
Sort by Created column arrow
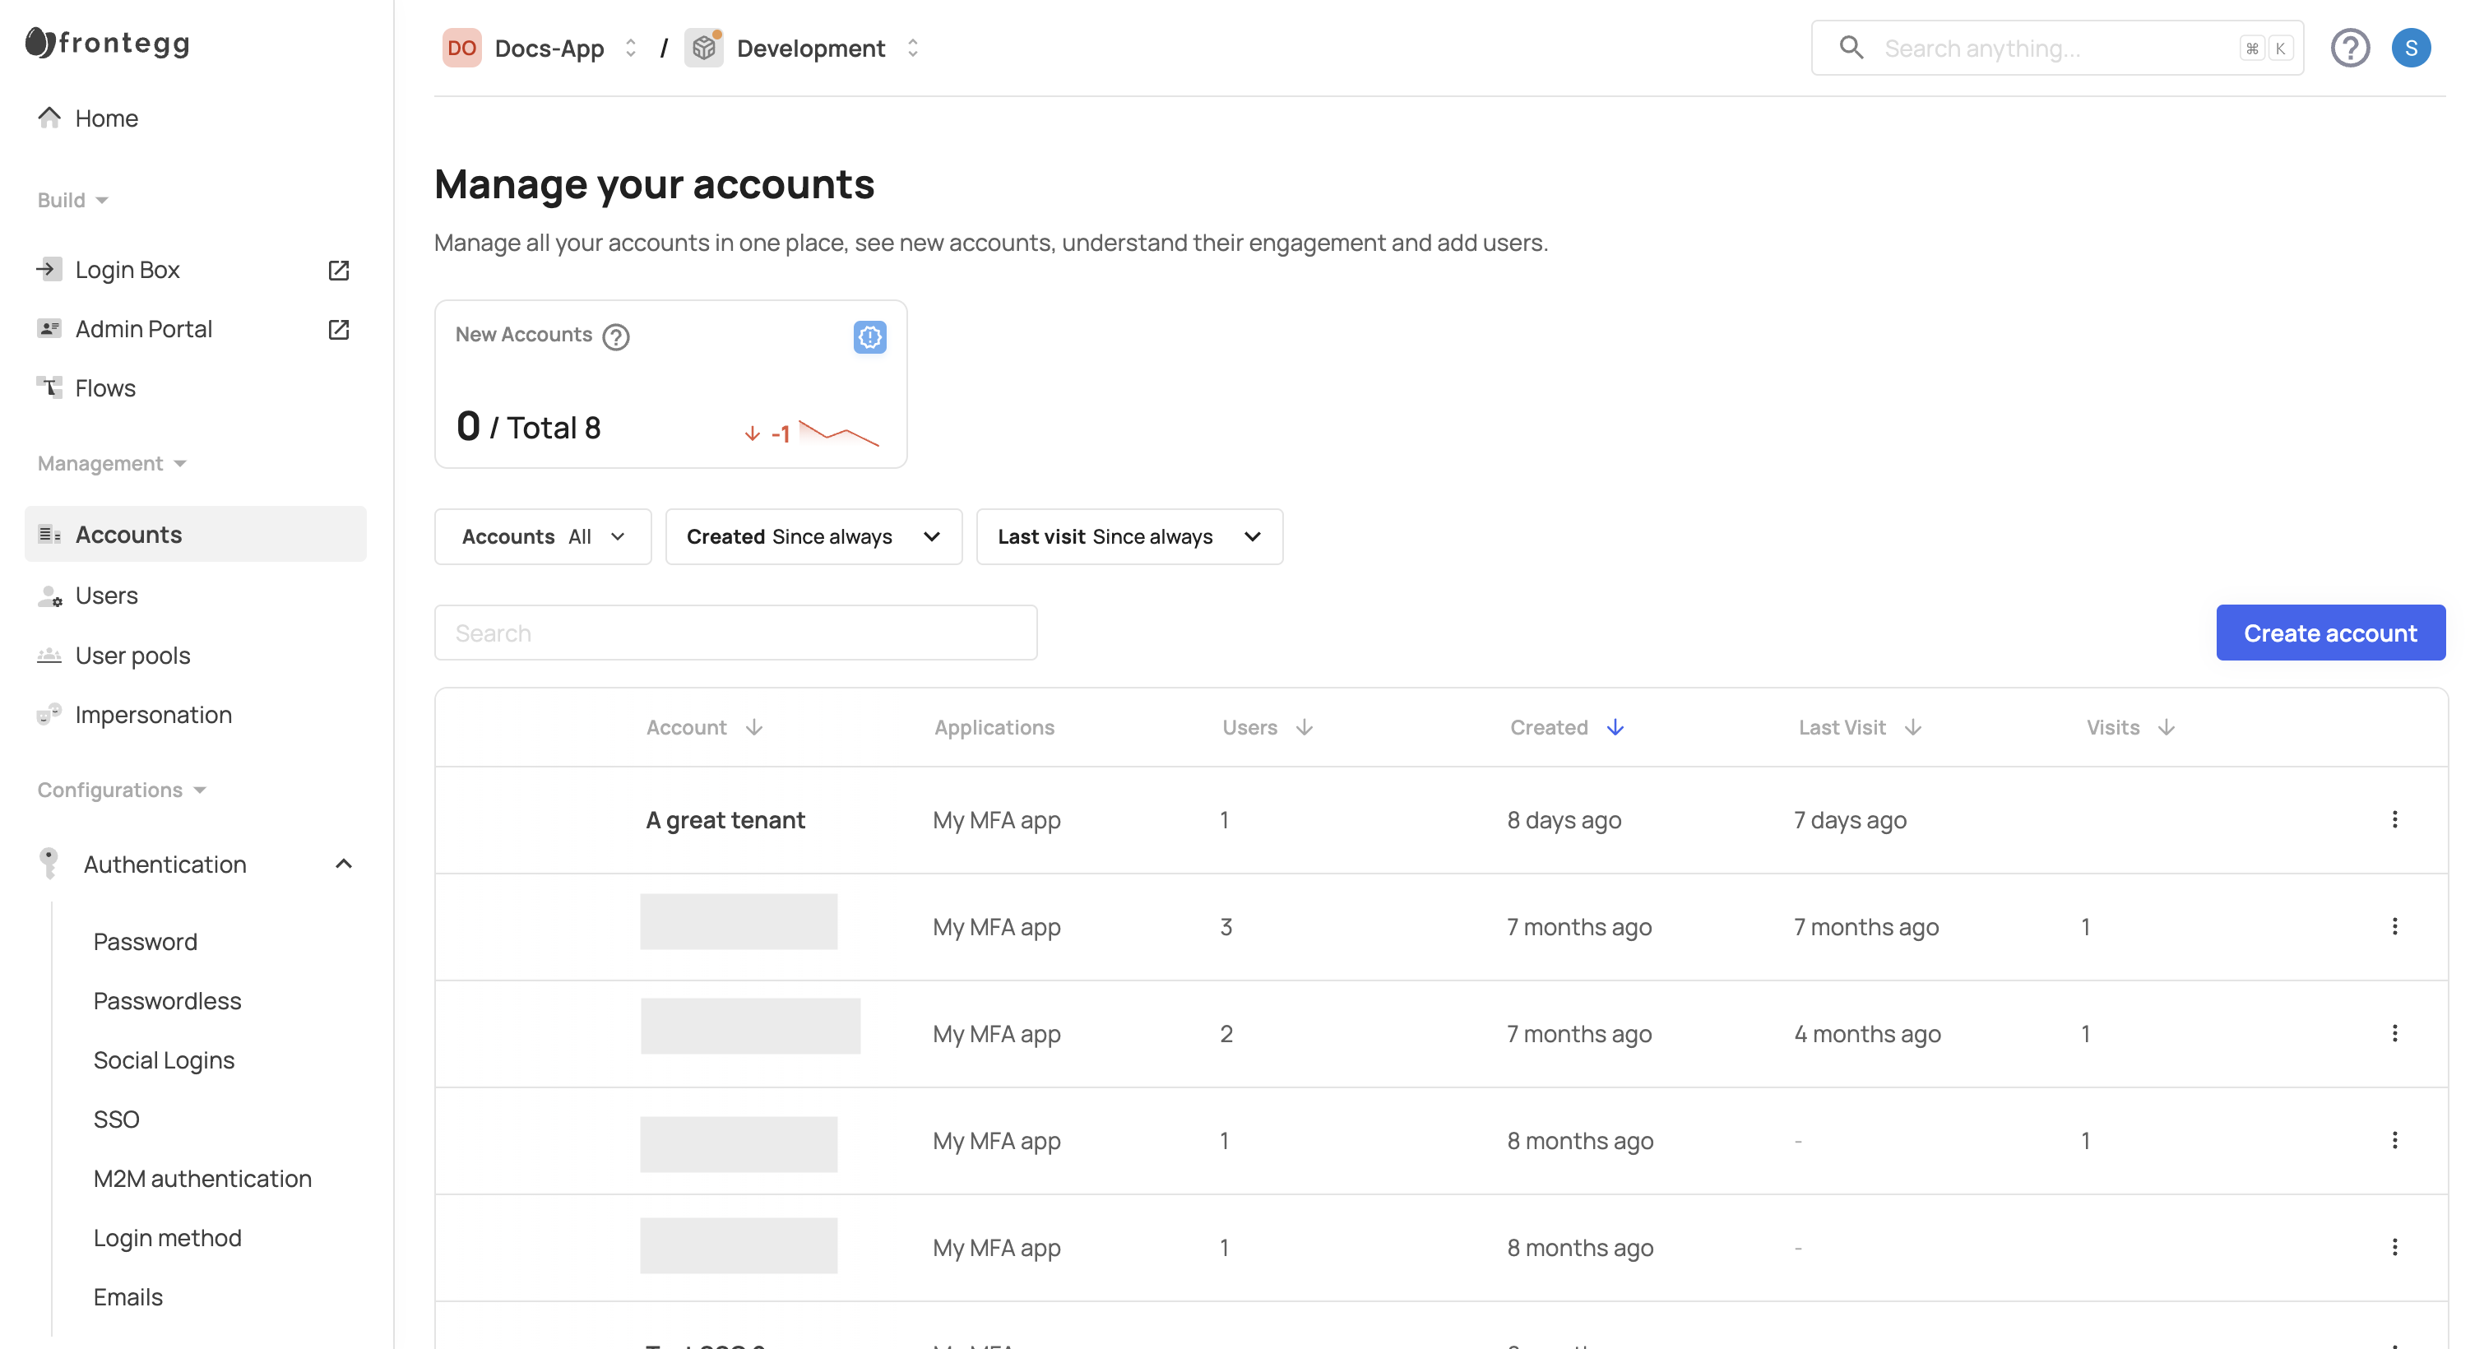[x=1615, y=727]
